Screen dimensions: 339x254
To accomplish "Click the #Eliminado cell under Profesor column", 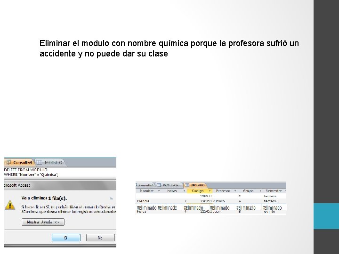I will click(x=220, y=208).
